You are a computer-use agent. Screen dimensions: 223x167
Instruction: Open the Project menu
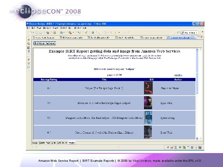[x=63, y=28]
